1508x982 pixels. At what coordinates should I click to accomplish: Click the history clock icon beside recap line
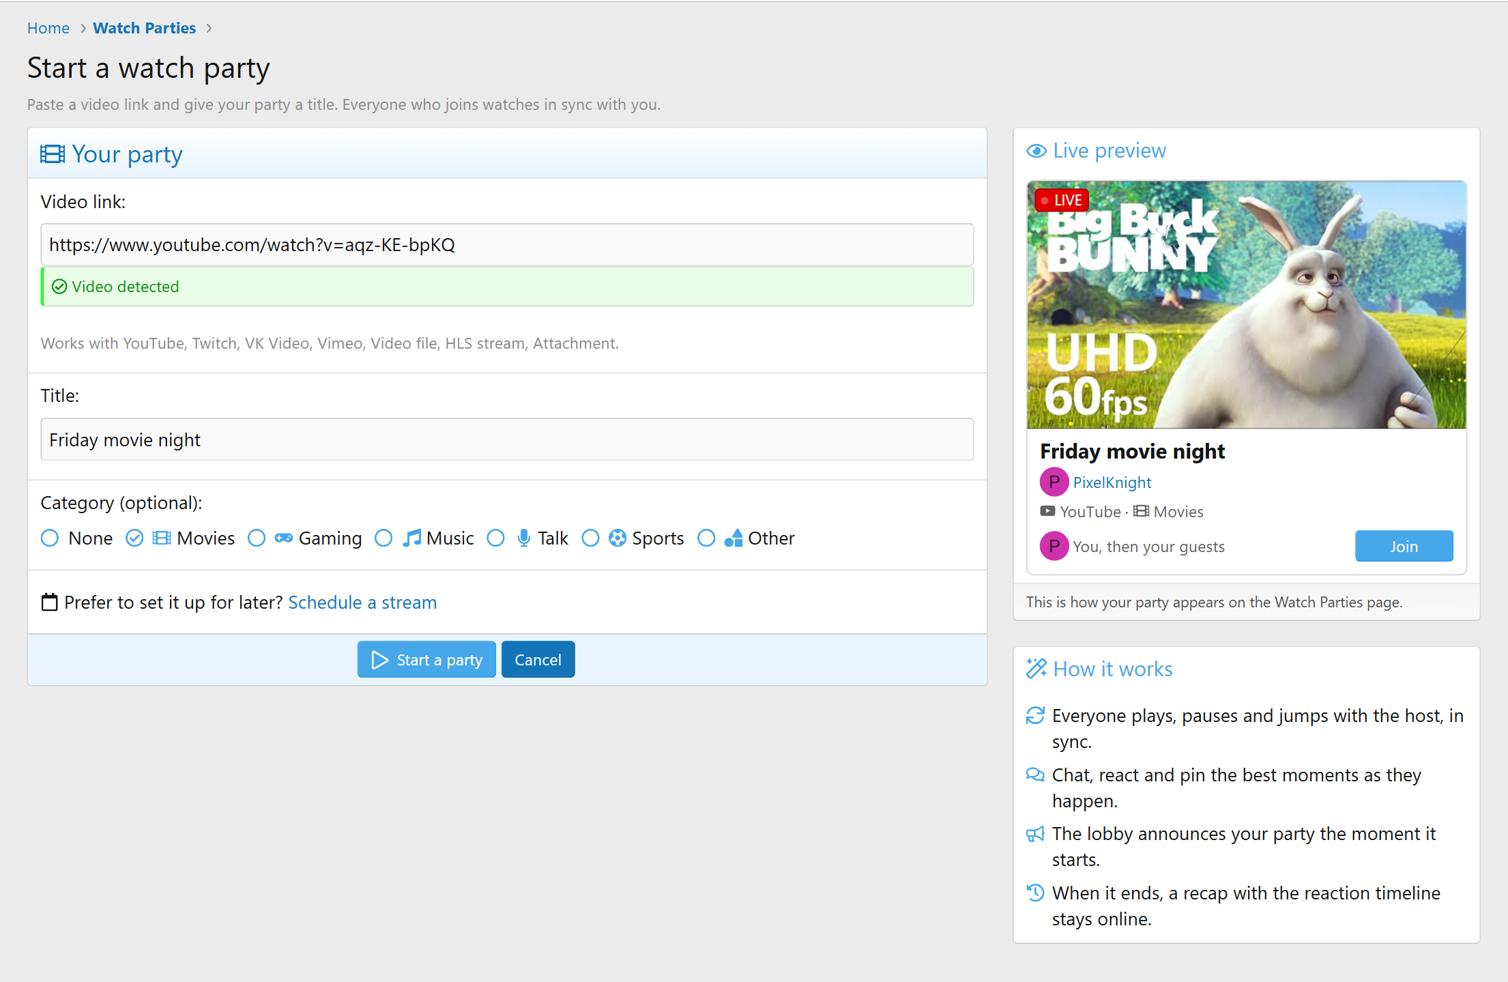[x=1035, y=893]
